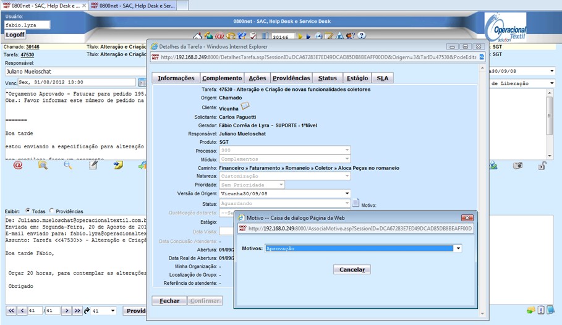Open the SLA tab

pyautogui.click(x=383, y=78)
